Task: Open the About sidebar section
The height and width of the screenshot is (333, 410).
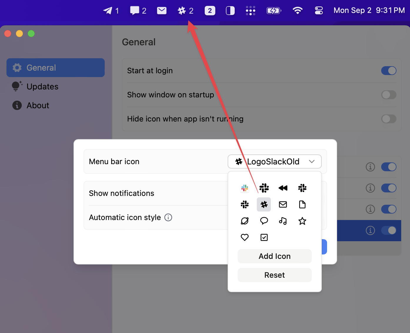Action: 56,105
